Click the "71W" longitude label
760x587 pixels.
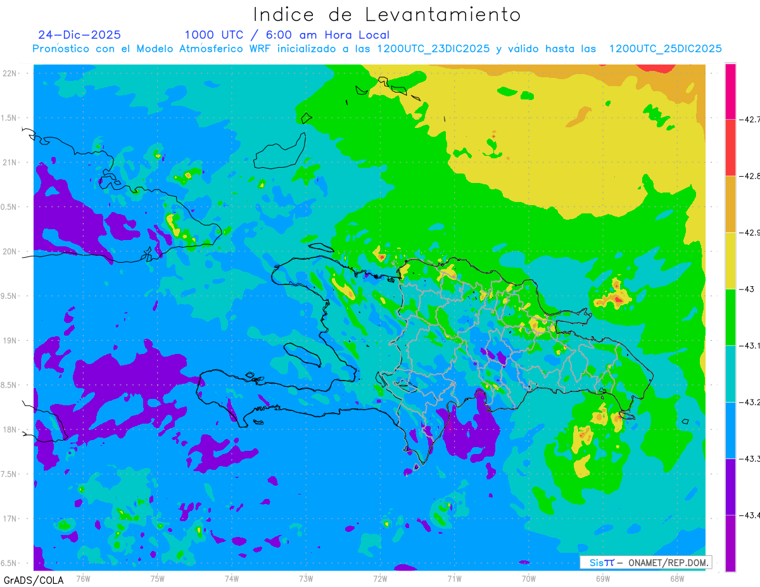click(454, 578)
